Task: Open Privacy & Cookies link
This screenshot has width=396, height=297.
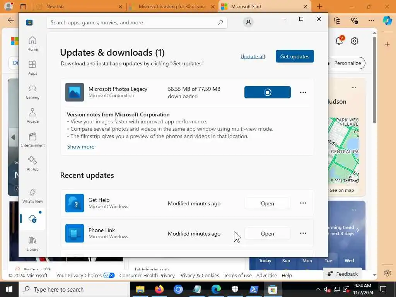Action: click(x=199, y=275)
